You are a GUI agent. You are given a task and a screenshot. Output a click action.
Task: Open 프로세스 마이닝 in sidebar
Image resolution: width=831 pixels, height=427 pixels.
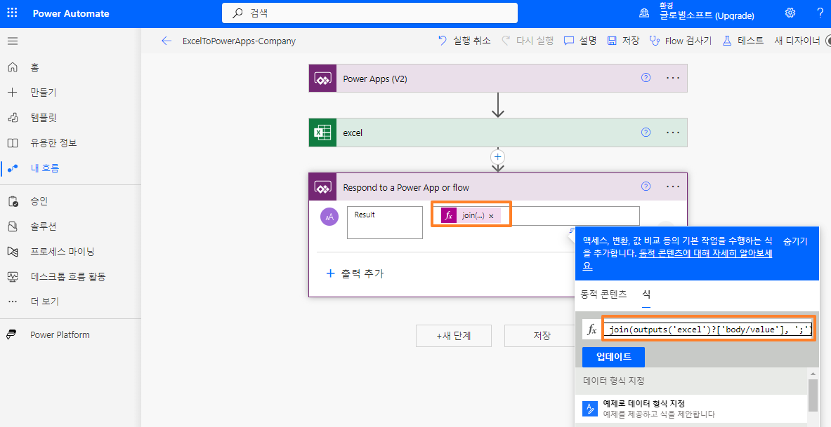(63, 252)
